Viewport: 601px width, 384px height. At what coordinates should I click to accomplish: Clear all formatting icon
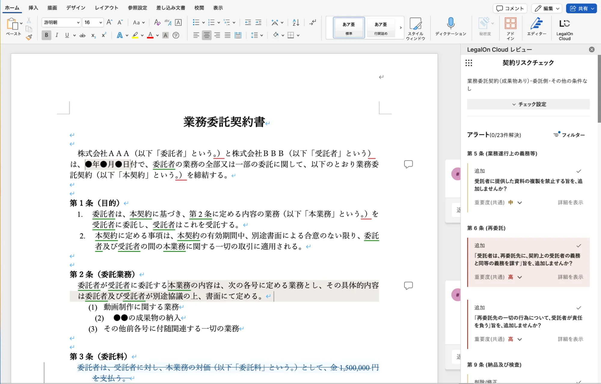click(x=157, y=22)
